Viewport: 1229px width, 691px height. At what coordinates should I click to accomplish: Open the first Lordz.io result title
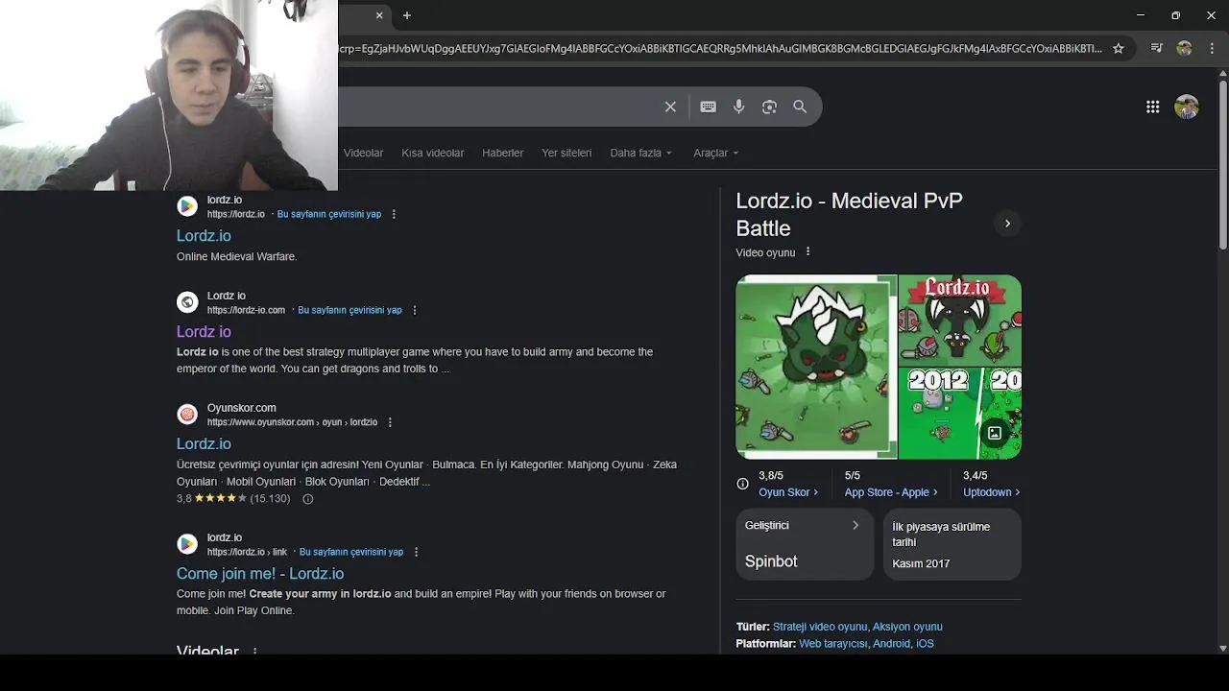[x=204, y=236]
